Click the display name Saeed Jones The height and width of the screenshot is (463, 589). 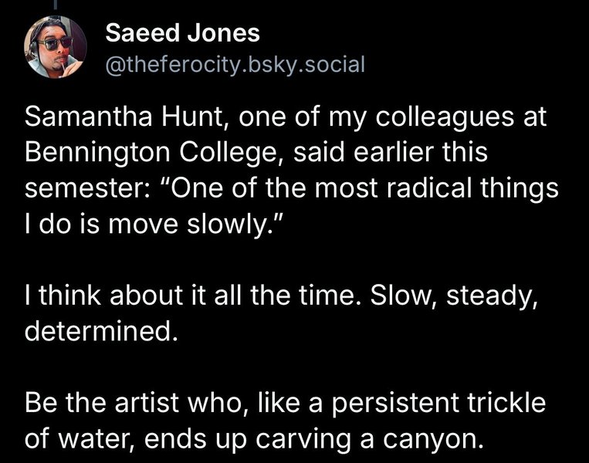(182, 33)
